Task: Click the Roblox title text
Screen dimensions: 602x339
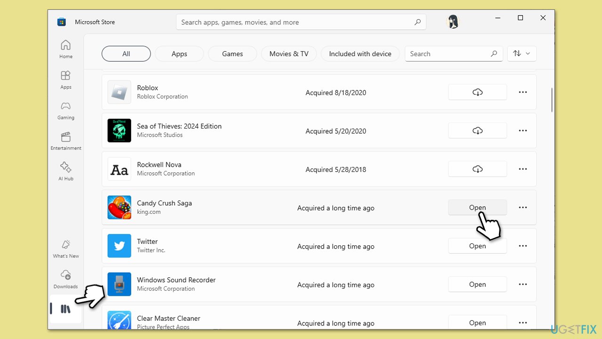Action: [x=148, y=88]
